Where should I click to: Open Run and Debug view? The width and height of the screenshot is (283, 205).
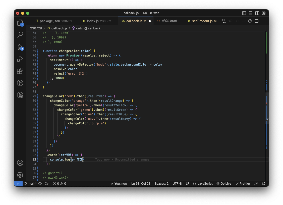pos(20,59)
